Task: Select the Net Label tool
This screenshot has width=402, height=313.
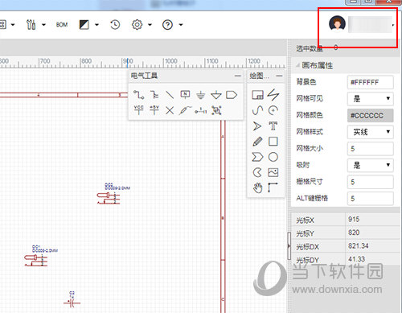Action: [x=185, y=95]
